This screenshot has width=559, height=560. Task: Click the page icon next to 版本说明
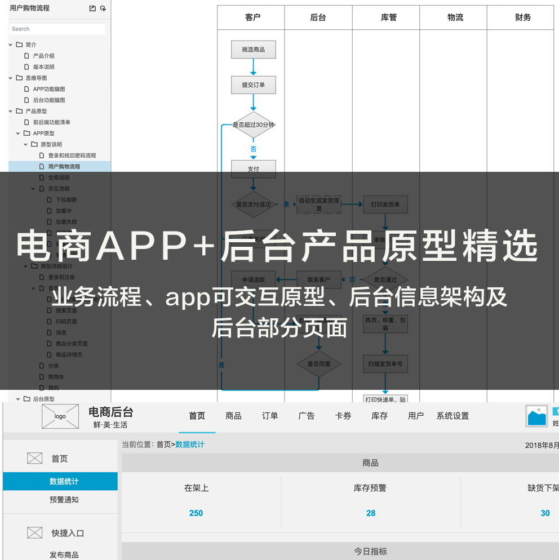[26, 67]
